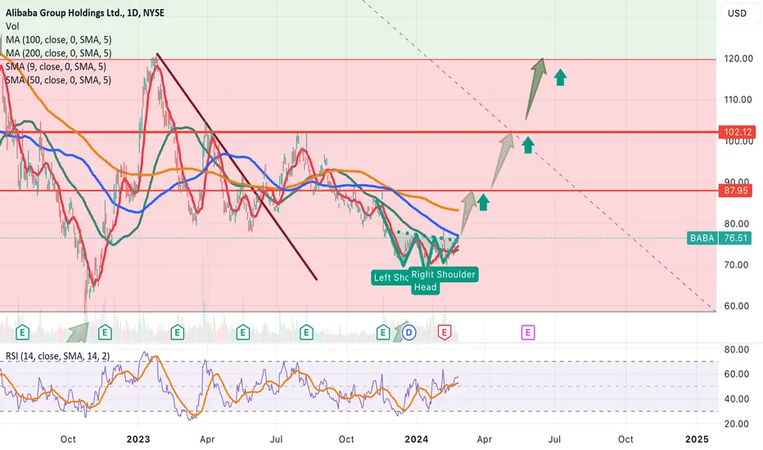Select the MA (200, close, 0, SMA, 5) legend

pos(58,53)
